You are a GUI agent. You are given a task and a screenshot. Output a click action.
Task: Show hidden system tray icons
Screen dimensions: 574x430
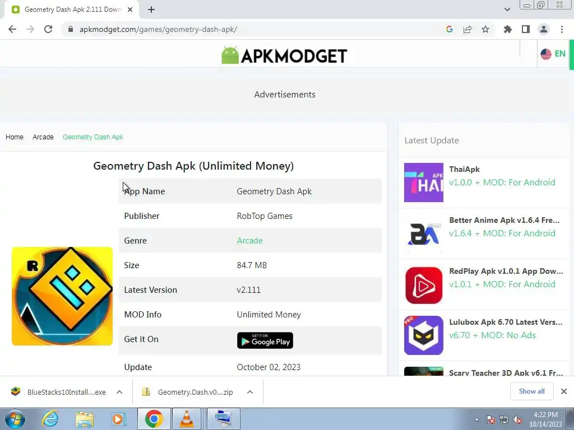pos(476,419)
